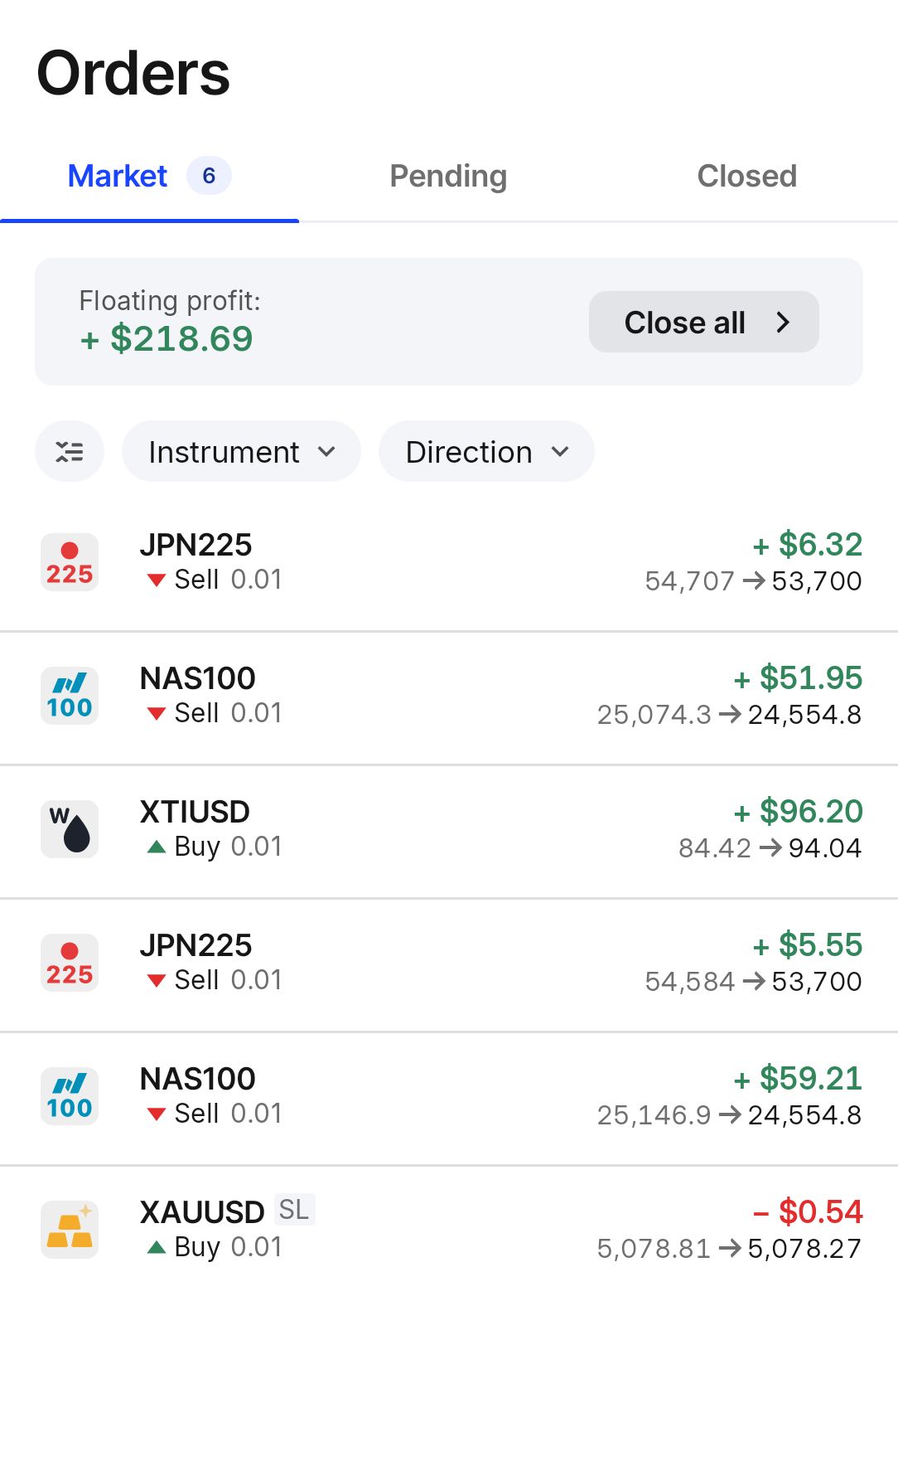Select the Market tab

tap(118, 176)
